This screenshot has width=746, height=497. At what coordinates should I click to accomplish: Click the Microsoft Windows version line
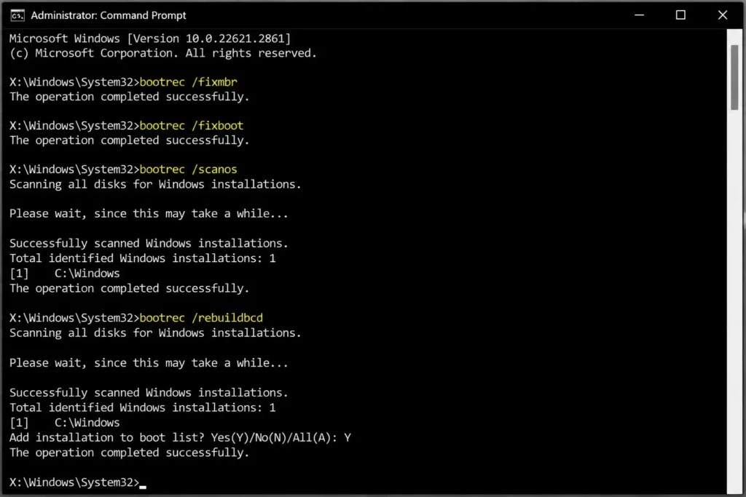(x=150, y=39)
